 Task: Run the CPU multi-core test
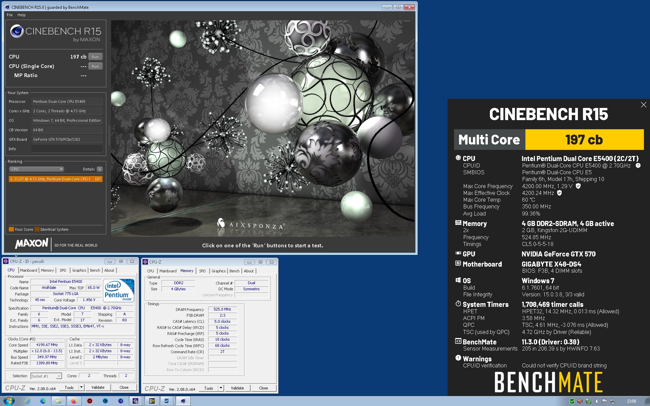(x=95, y=57)
